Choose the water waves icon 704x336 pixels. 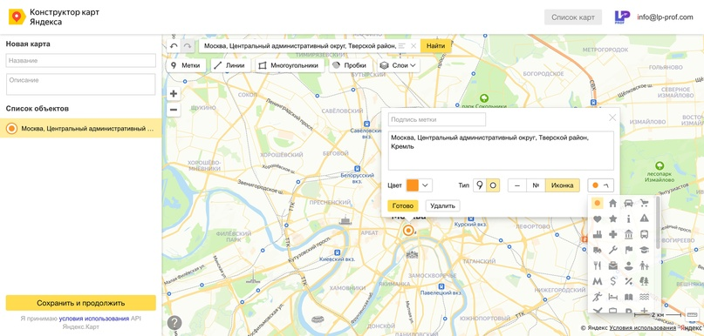coord(645,297)
